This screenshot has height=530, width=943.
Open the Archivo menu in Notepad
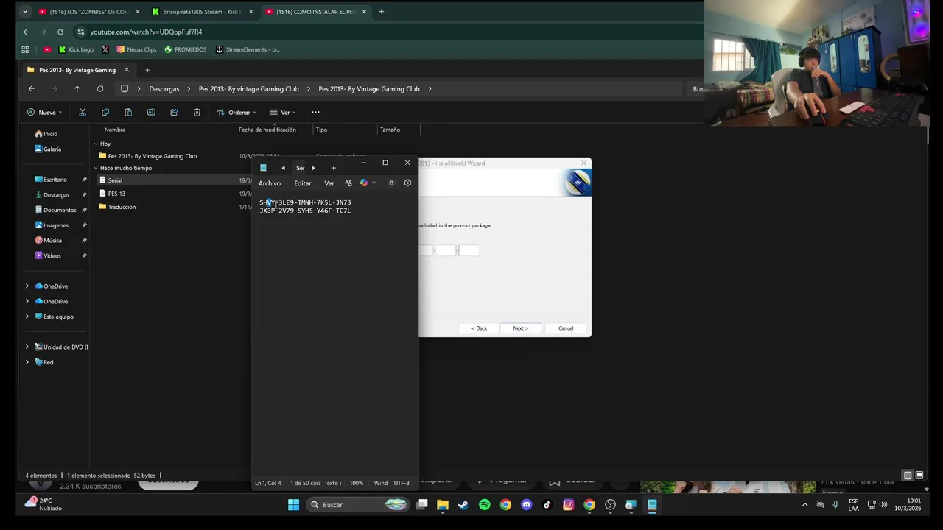(270, 183)
